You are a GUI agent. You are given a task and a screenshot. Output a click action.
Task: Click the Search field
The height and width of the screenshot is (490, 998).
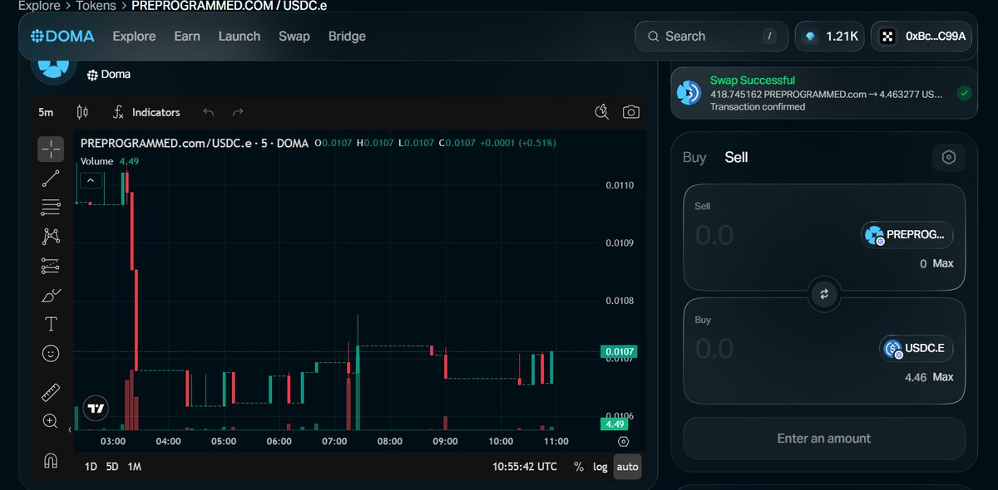[712, 37]
